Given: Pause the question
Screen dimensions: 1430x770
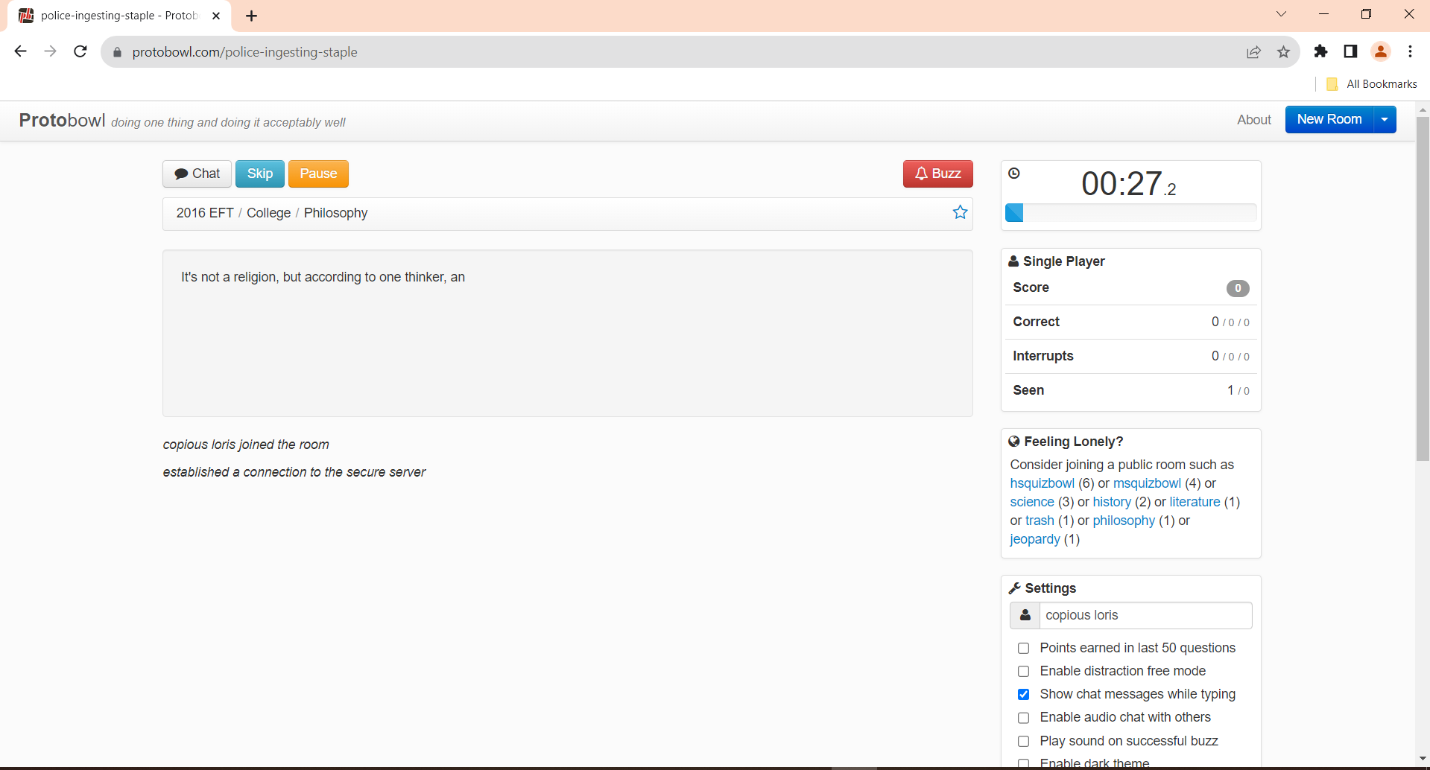Looking at the screenshot, I should point(318,174).
